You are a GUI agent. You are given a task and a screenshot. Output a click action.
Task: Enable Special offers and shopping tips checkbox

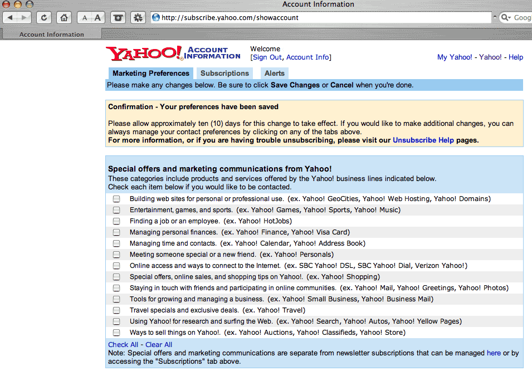(116, 277)
